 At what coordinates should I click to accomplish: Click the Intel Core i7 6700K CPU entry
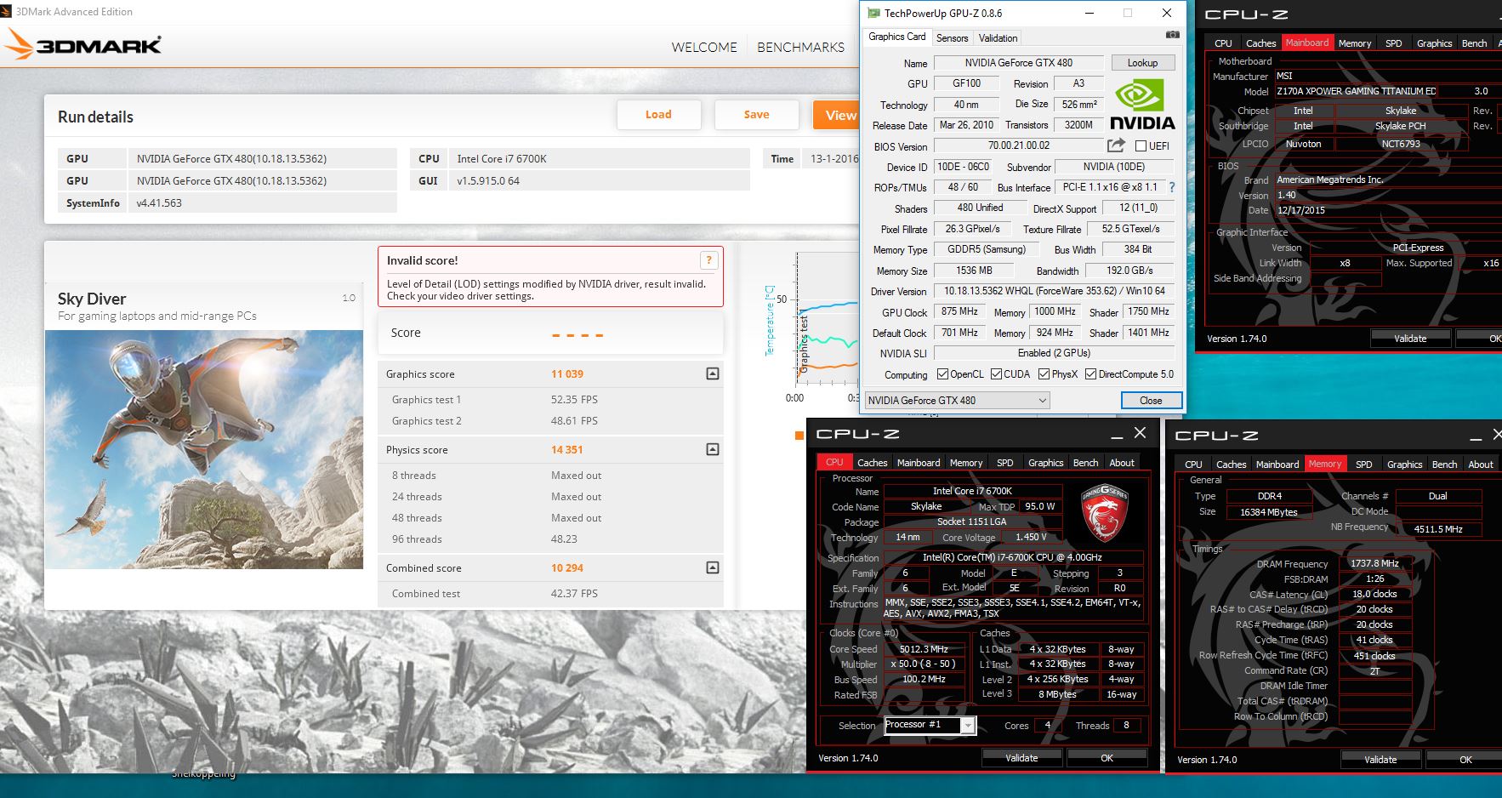tap(579, 159)
